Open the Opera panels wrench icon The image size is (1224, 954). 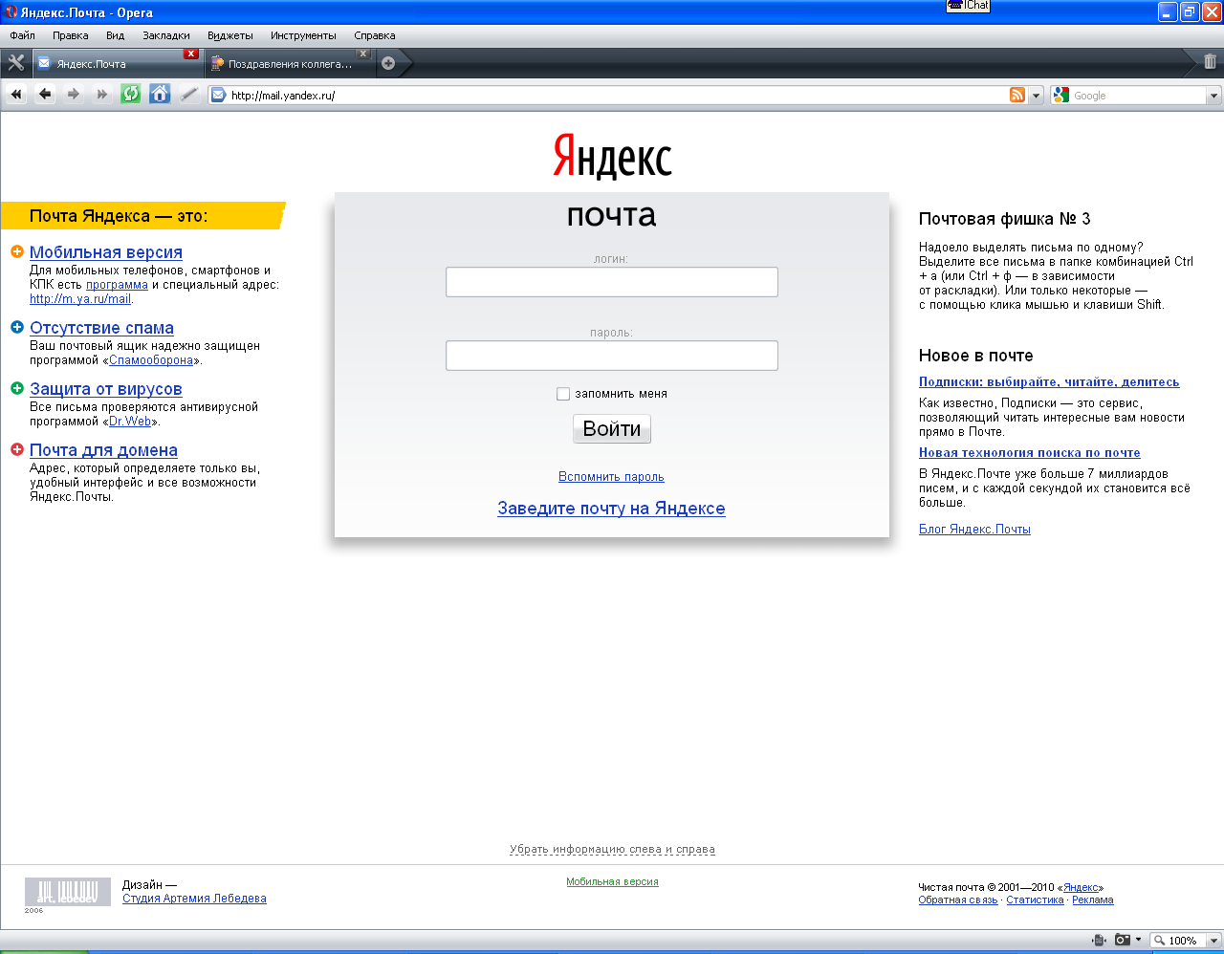15,63
